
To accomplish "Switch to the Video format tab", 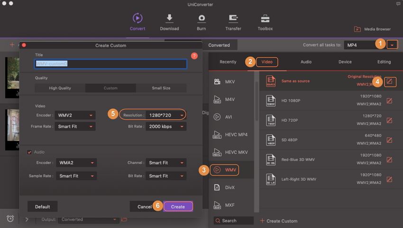I will tap(267, 62).
